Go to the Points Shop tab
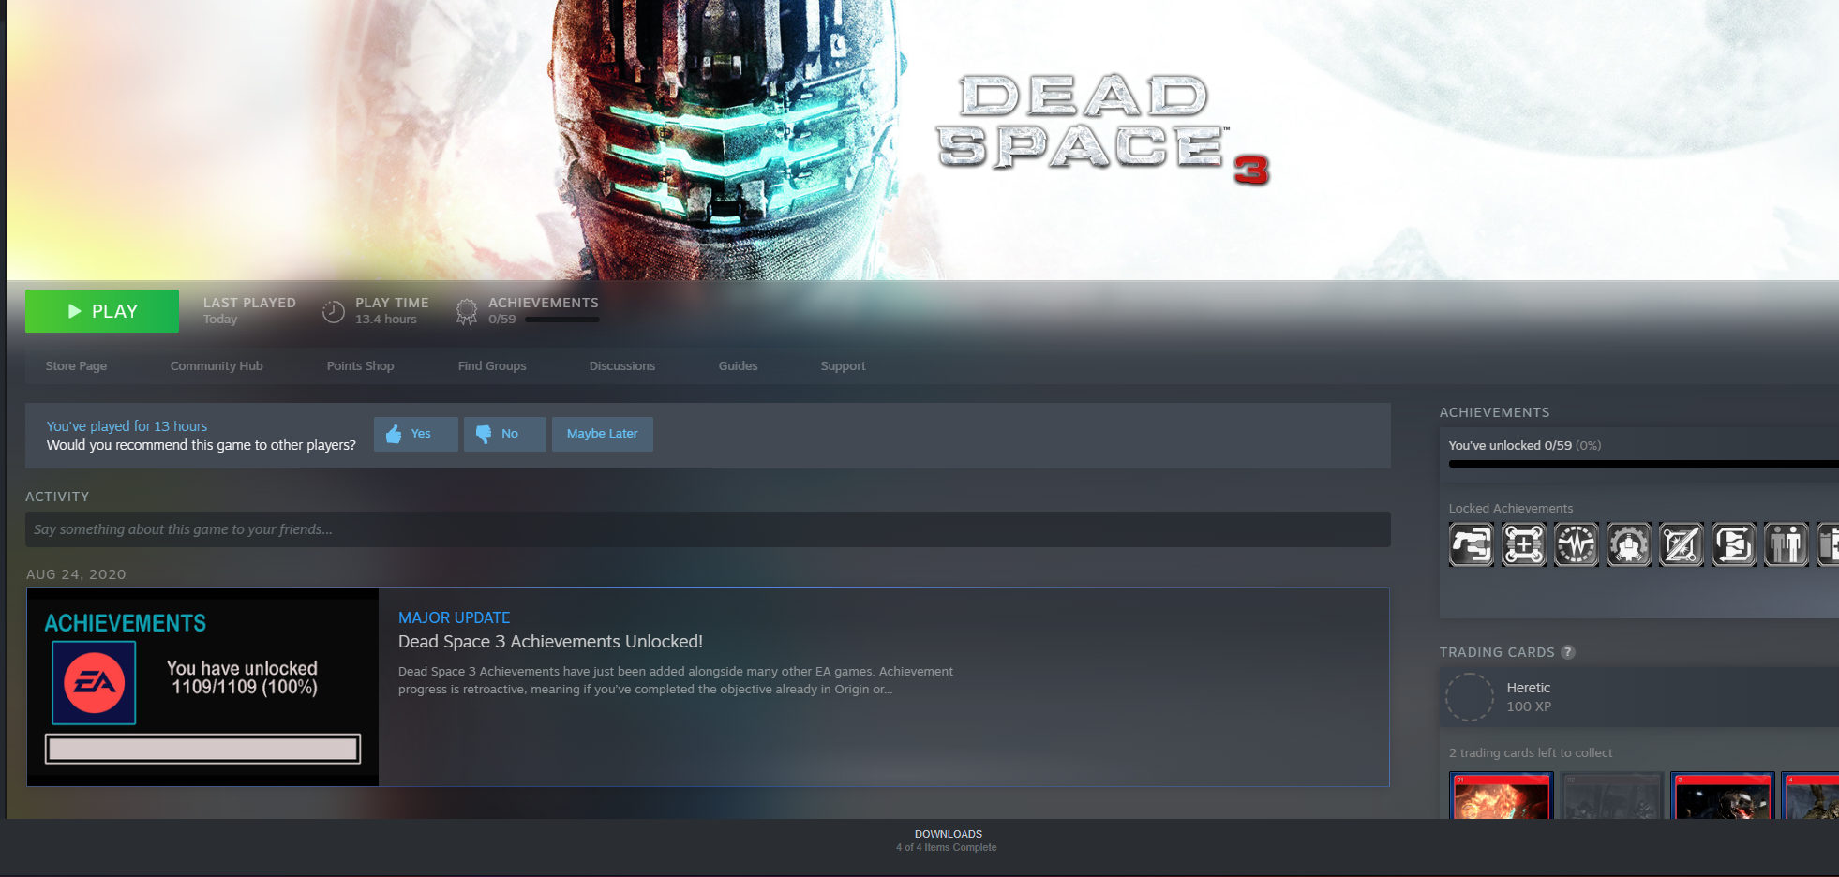Screen dimensions: 1839x877 pos(360,365)
